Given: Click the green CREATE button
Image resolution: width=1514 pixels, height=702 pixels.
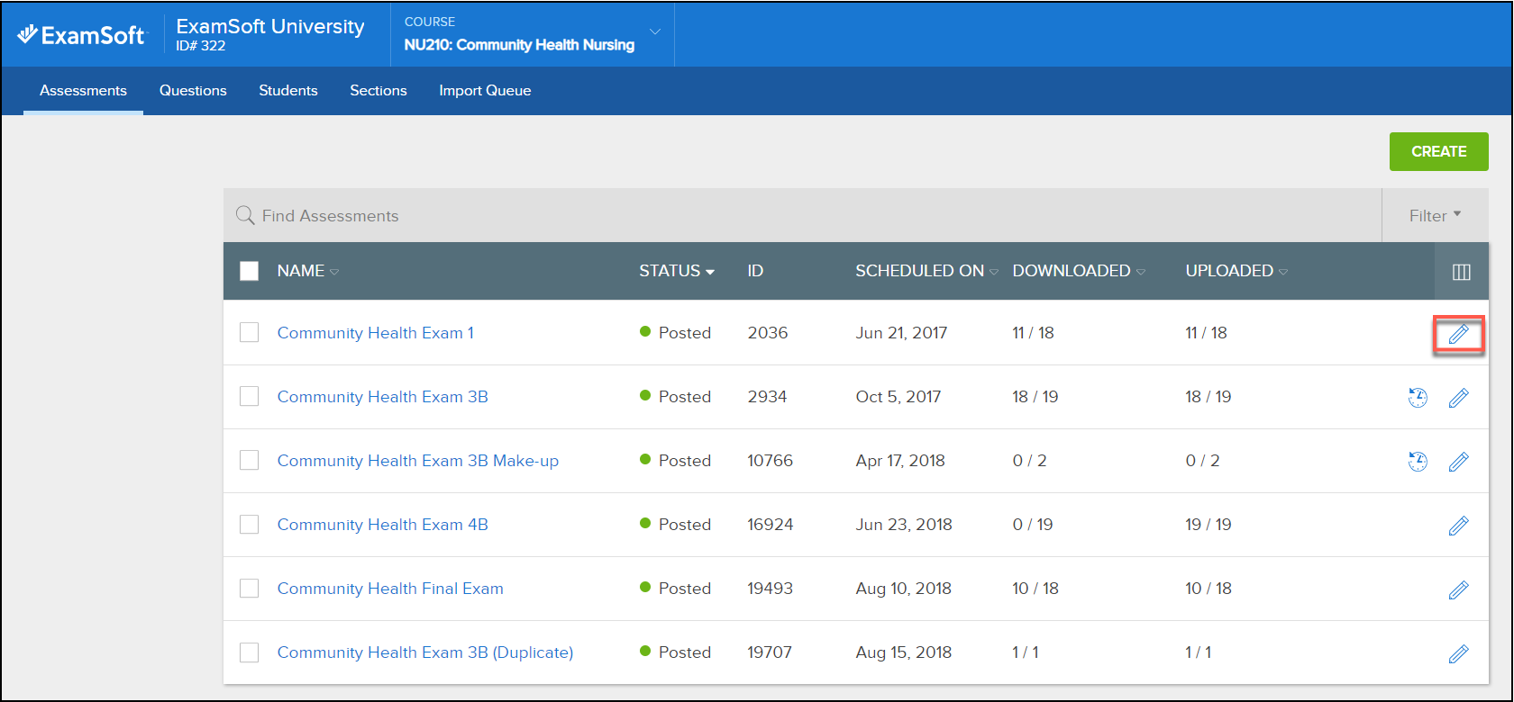Looking at the screenshot, I should pyautogui.click(x=1438, y=151).
